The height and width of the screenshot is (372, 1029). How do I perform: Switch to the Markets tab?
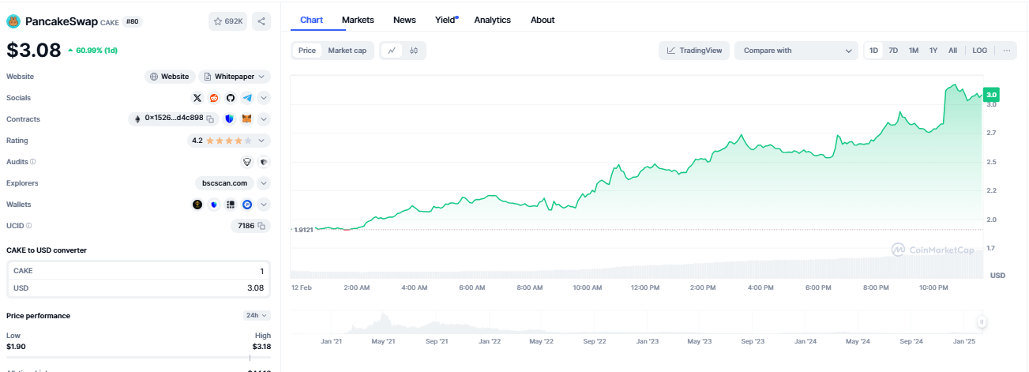(x=358, y=20)
